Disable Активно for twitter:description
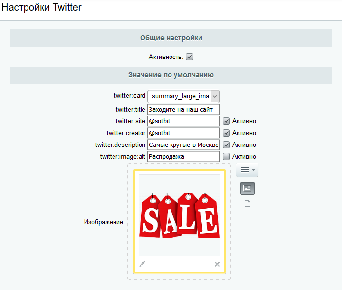This screenshot has height=290, width=342. [227, 145]
